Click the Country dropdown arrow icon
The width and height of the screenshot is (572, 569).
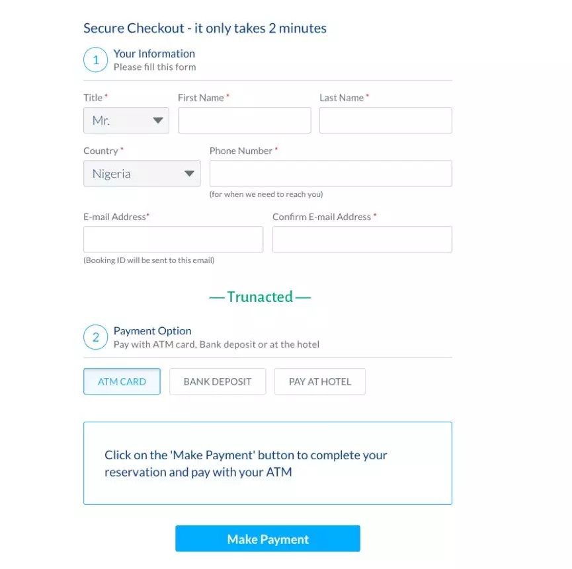189,174
